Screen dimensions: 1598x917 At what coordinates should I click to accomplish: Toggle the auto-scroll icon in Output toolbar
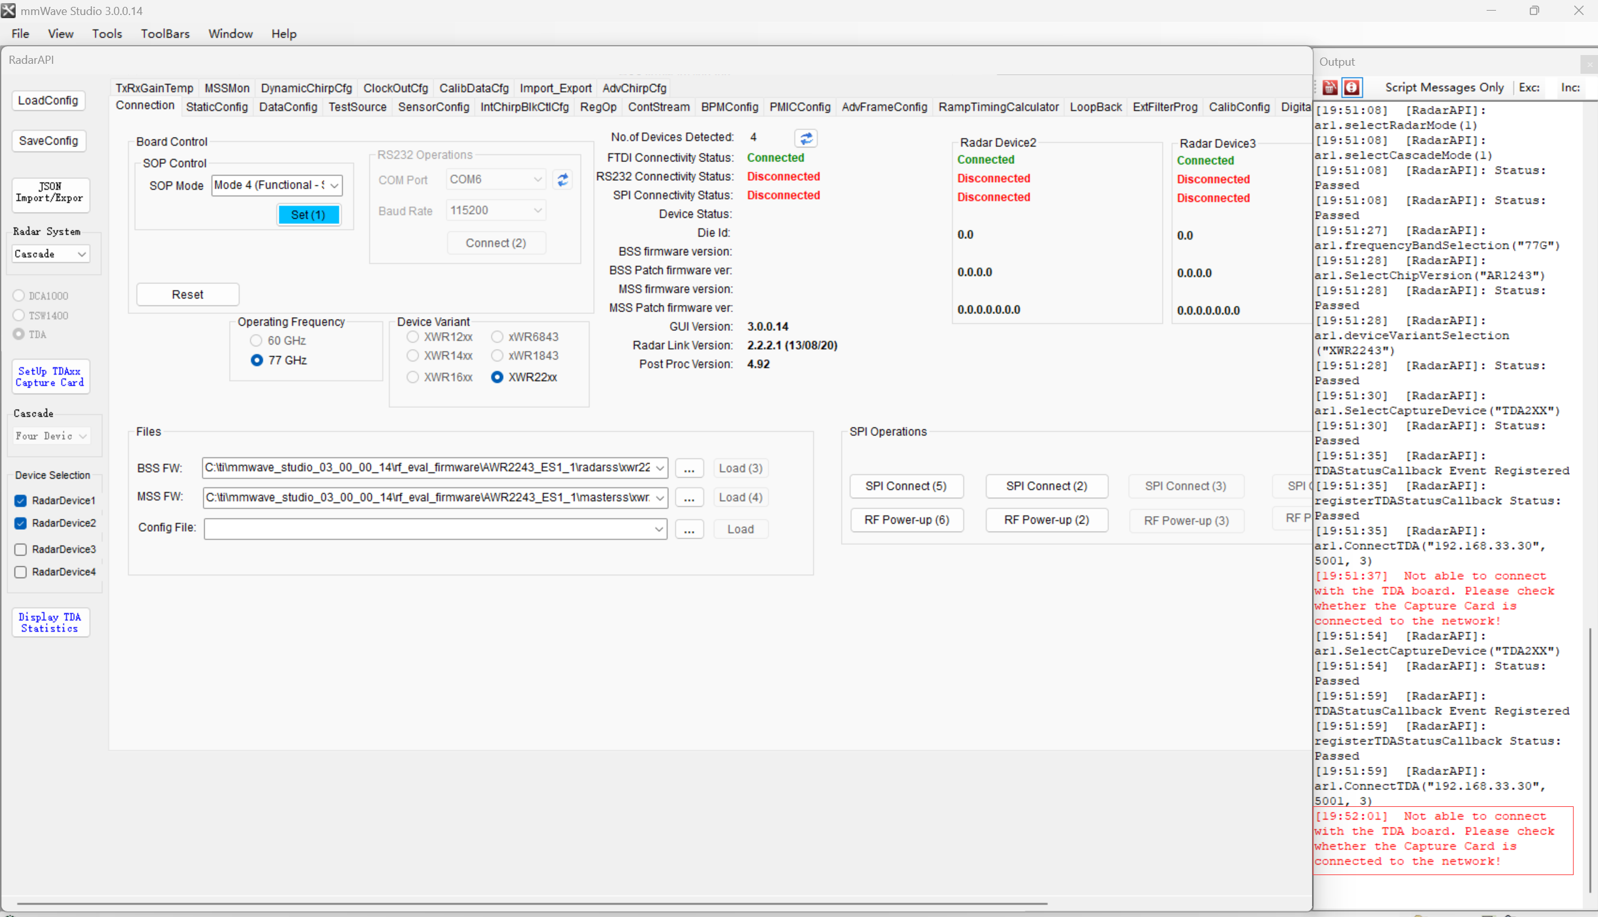point(1351,88)
